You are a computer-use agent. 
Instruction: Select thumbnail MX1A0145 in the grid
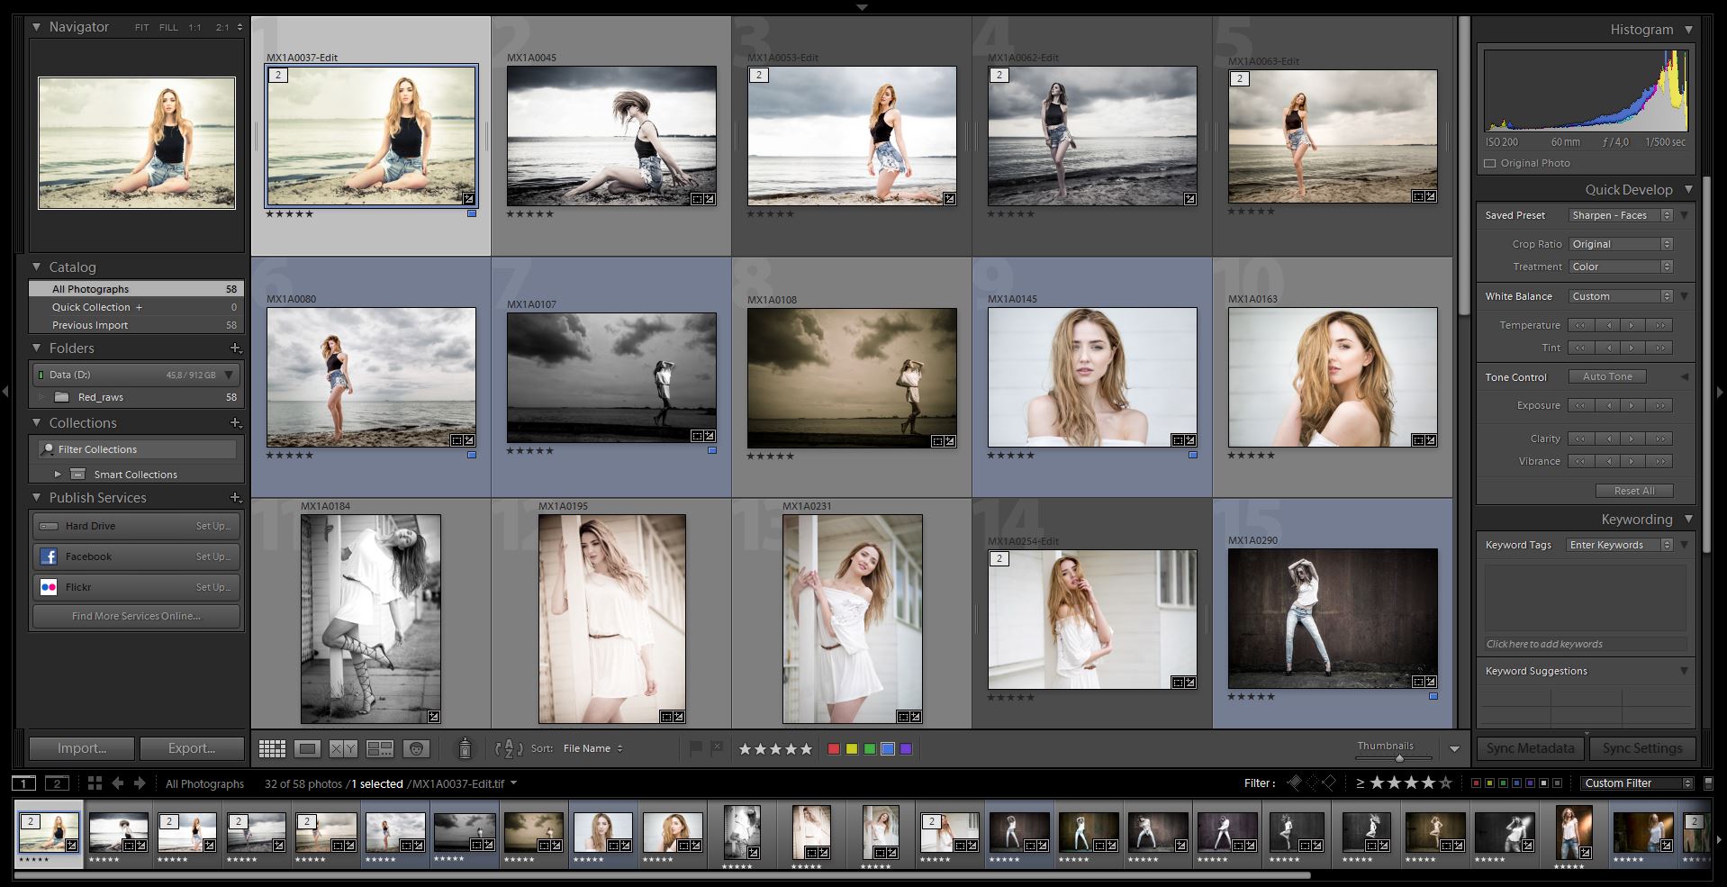1092,377
